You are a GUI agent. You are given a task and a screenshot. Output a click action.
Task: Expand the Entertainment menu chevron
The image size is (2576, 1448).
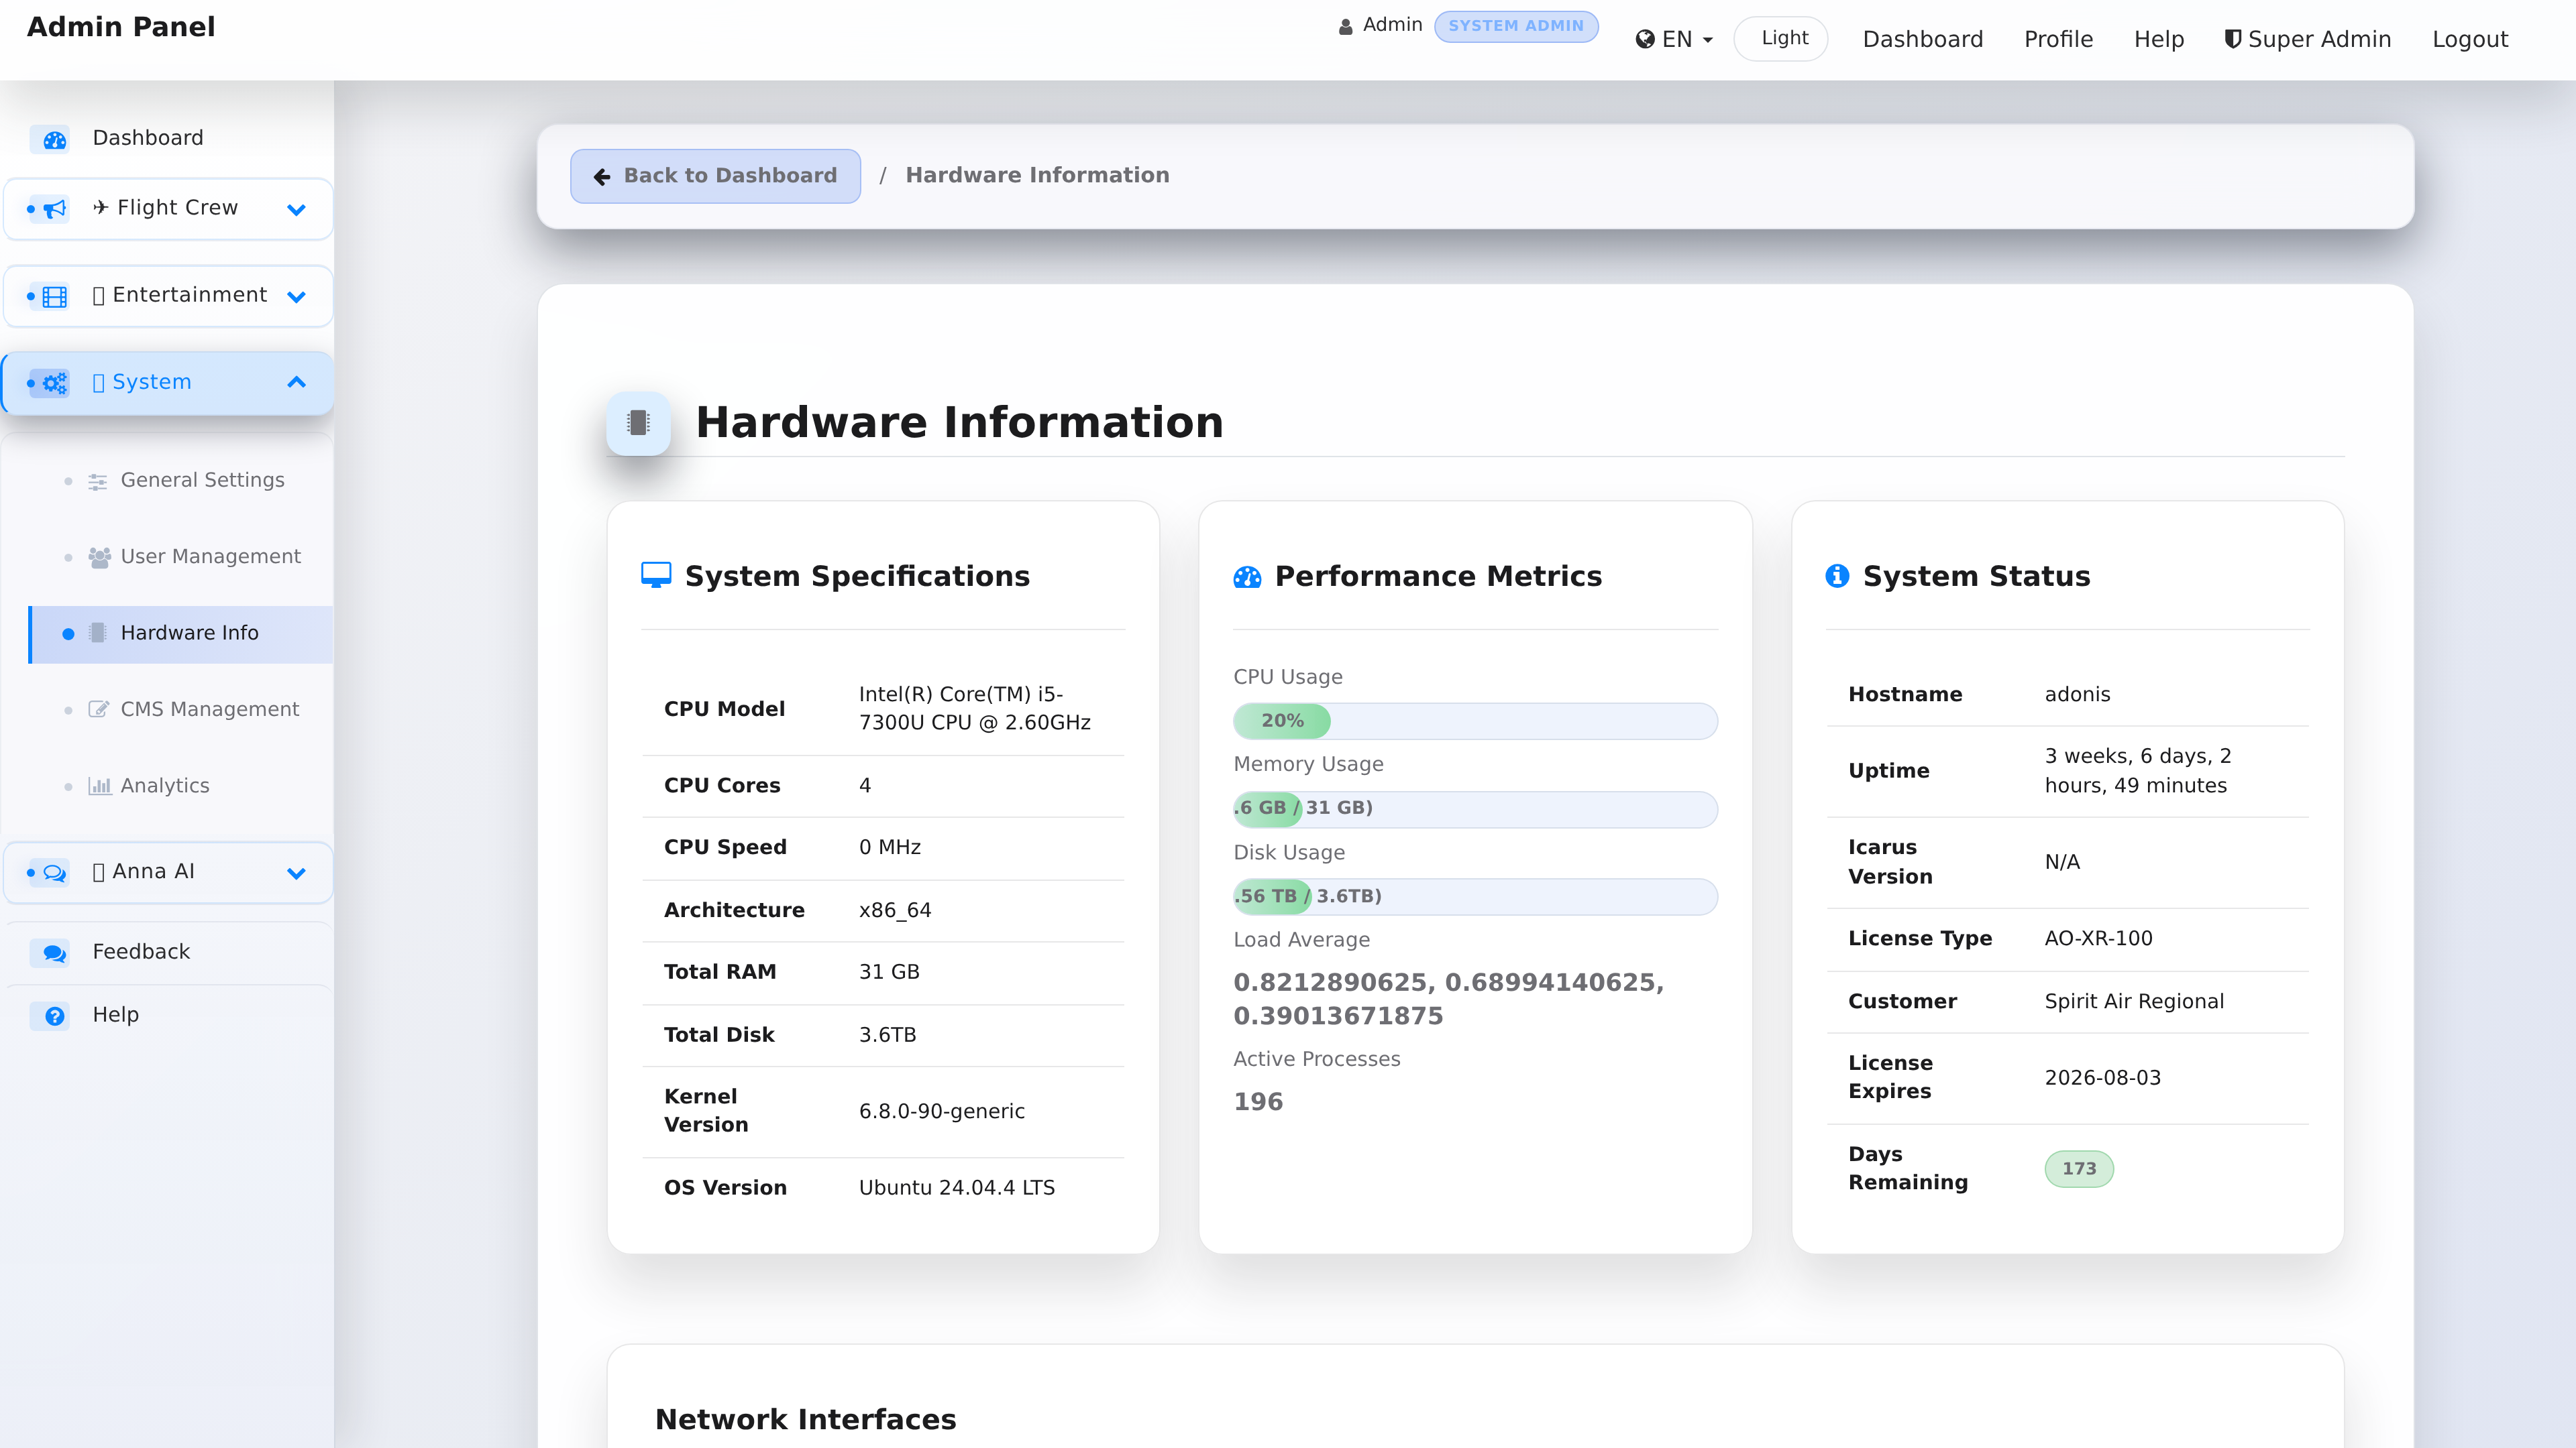coord(296,297)
